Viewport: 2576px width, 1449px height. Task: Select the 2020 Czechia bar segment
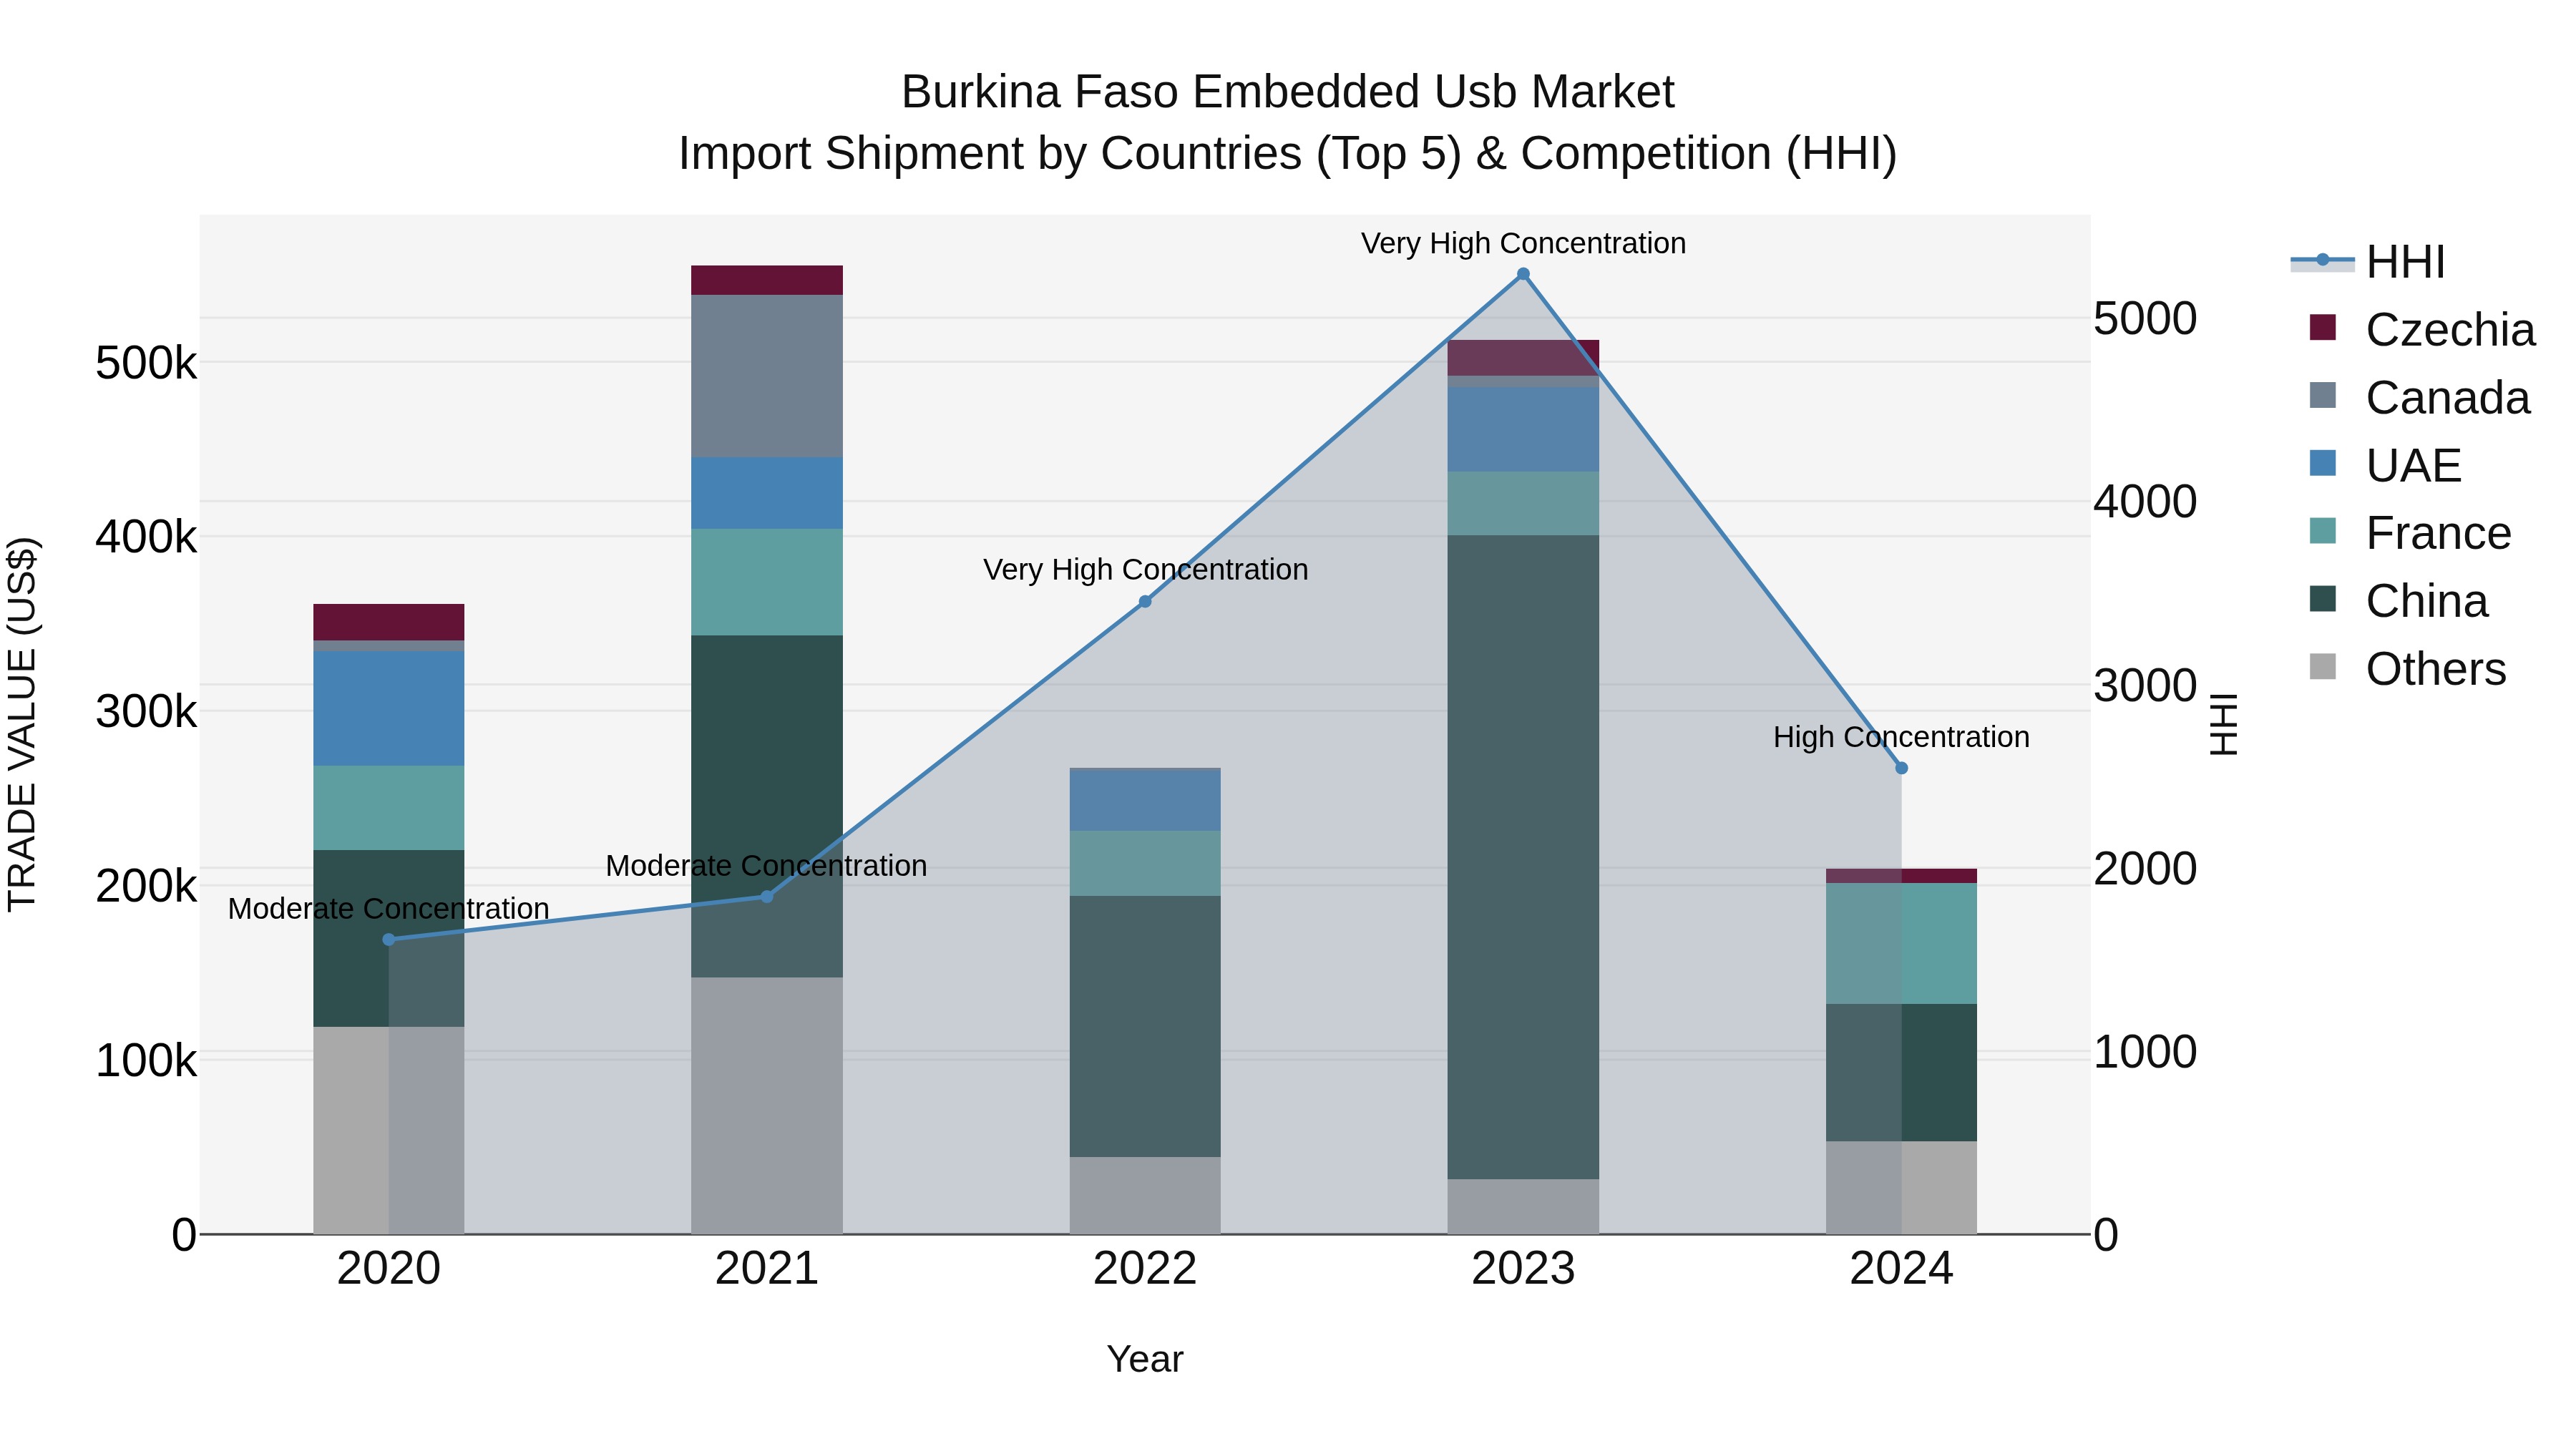coord(389,622)
